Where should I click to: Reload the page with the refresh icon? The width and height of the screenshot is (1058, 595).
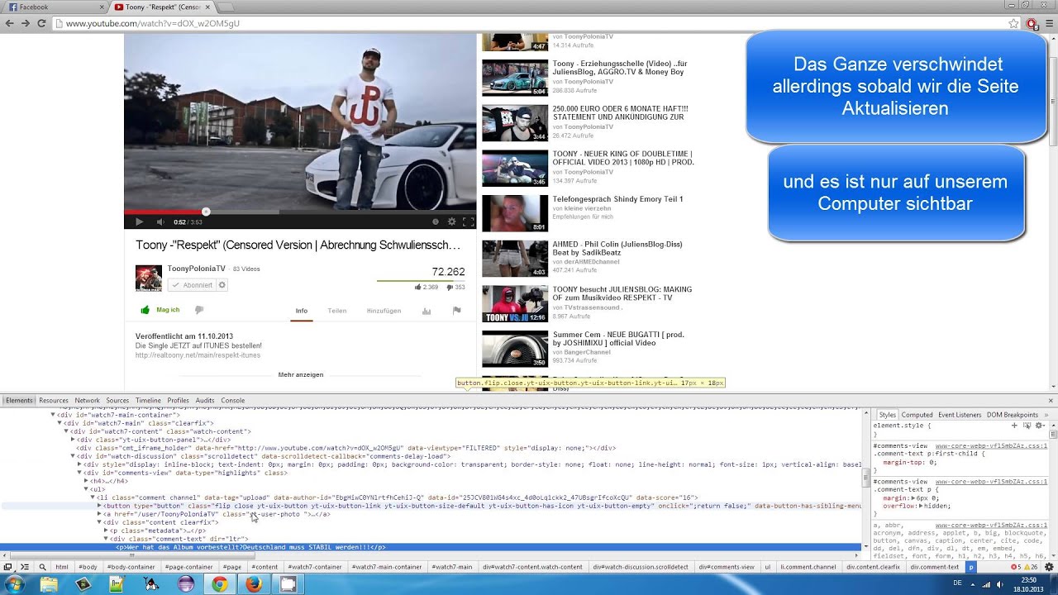41,23
